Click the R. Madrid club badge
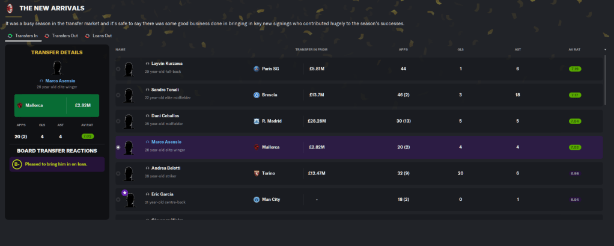This screenshot has width=614, height=246. [x=257, y=121]
